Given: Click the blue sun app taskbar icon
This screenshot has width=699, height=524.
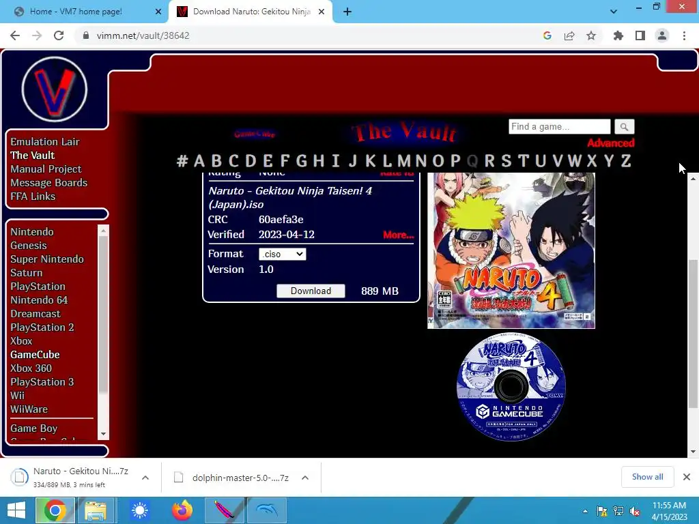Looking at the screenshot, I should [139, 510].
